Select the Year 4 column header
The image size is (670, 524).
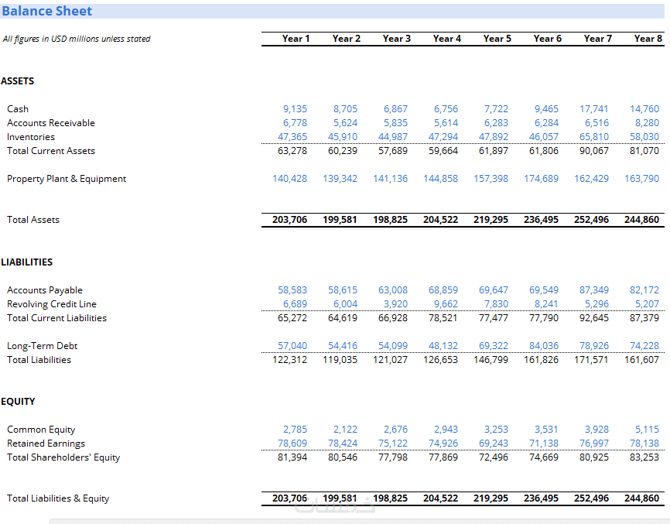pos(447,39)
